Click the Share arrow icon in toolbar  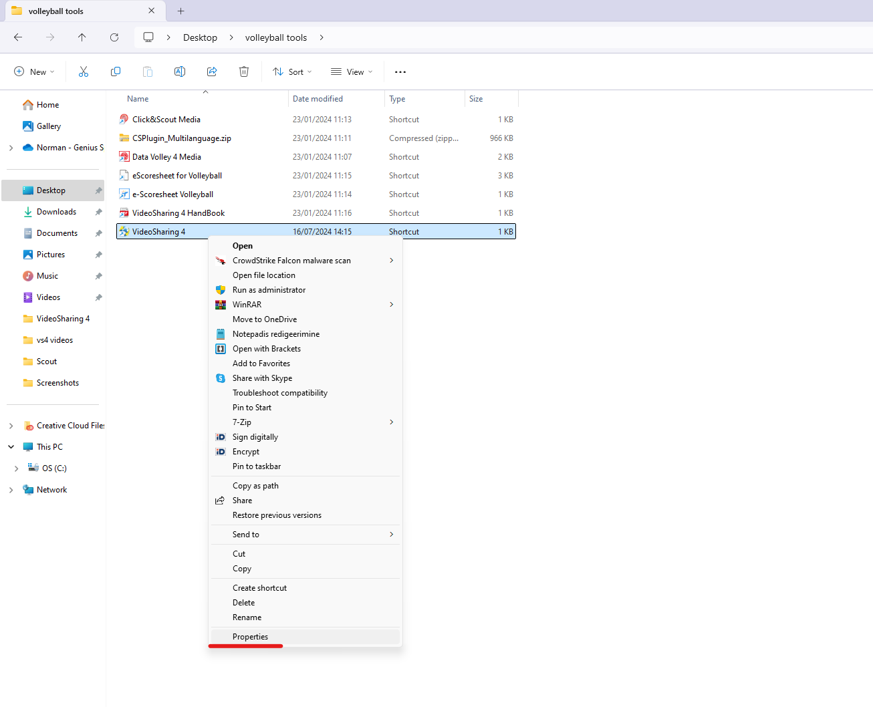click(x=212, y=72)
